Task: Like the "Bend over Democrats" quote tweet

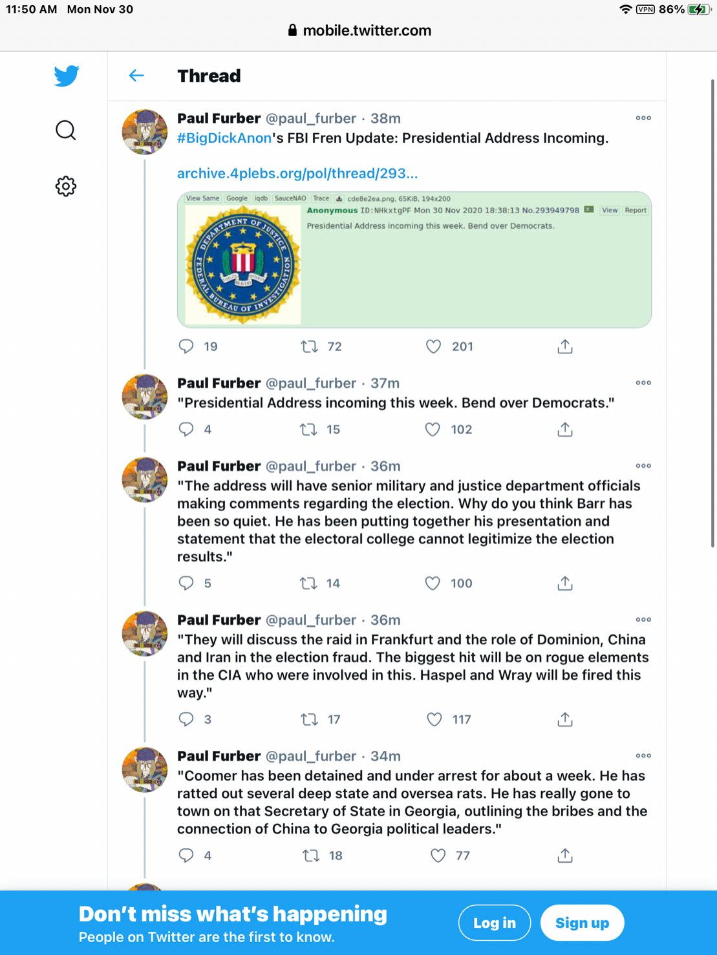Action: 433,430
